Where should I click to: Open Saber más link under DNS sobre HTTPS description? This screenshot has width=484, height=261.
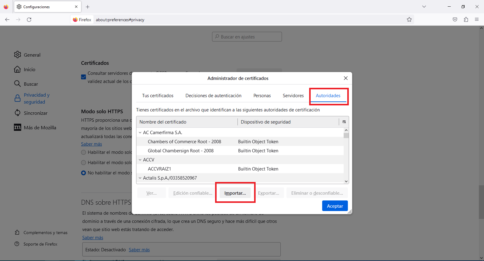(x=93, y=238)
